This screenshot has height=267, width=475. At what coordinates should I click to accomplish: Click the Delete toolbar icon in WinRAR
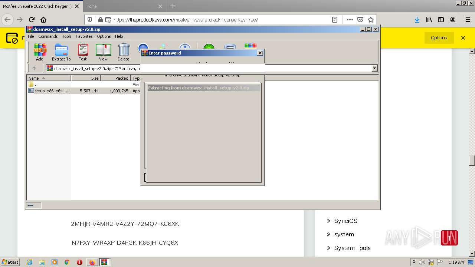[x=124, y=52]
